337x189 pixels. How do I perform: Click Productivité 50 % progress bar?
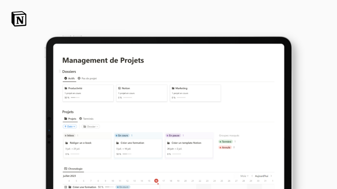(x=75, y=97)
